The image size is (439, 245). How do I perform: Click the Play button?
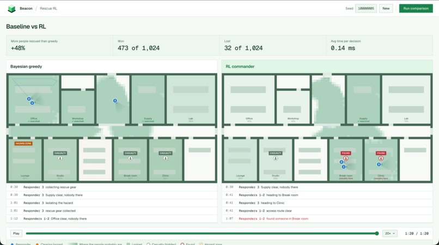tap(16, 233)
